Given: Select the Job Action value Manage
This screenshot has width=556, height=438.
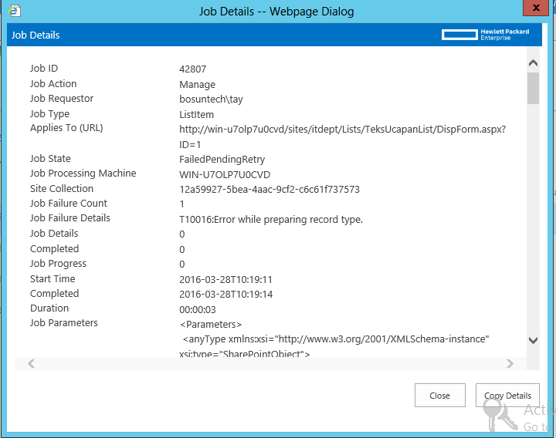Looking at the screenshot, I should [x=197, y=85].
